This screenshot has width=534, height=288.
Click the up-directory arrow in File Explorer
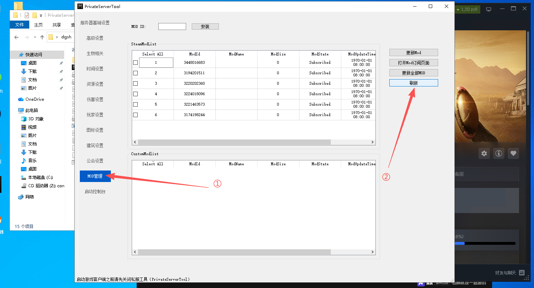click(x=42, y=37)
